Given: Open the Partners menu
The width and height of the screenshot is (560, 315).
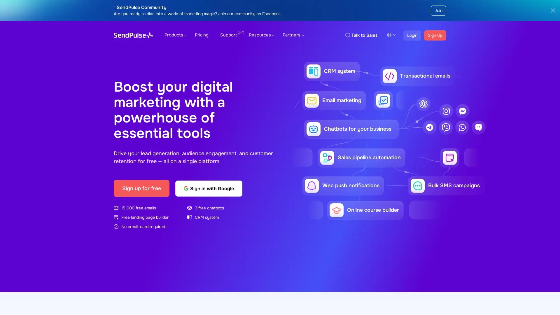Looking at the screenshot, I should coord(293,35).
